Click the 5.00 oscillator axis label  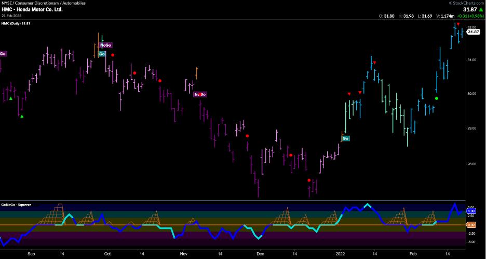coord(471,207)
